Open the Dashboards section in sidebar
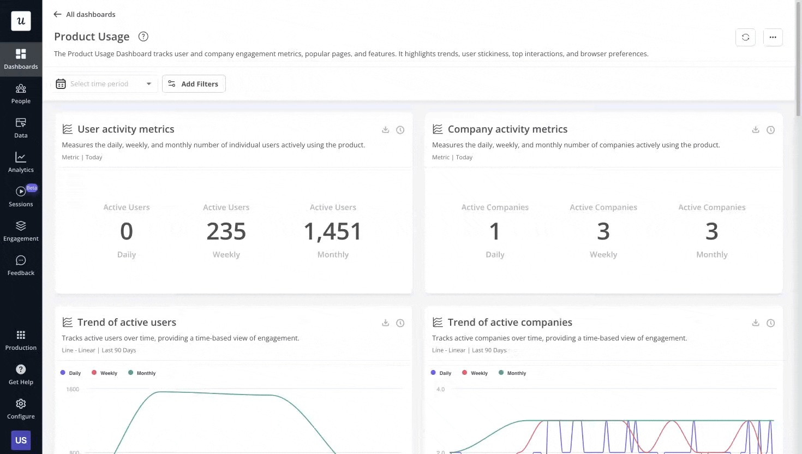Image resolution: width=802 pixels, height=454 pixels. pos(21,57)
